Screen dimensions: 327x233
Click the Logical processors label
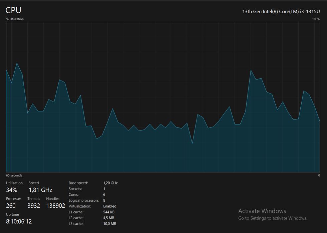click(x=84, y=200)
